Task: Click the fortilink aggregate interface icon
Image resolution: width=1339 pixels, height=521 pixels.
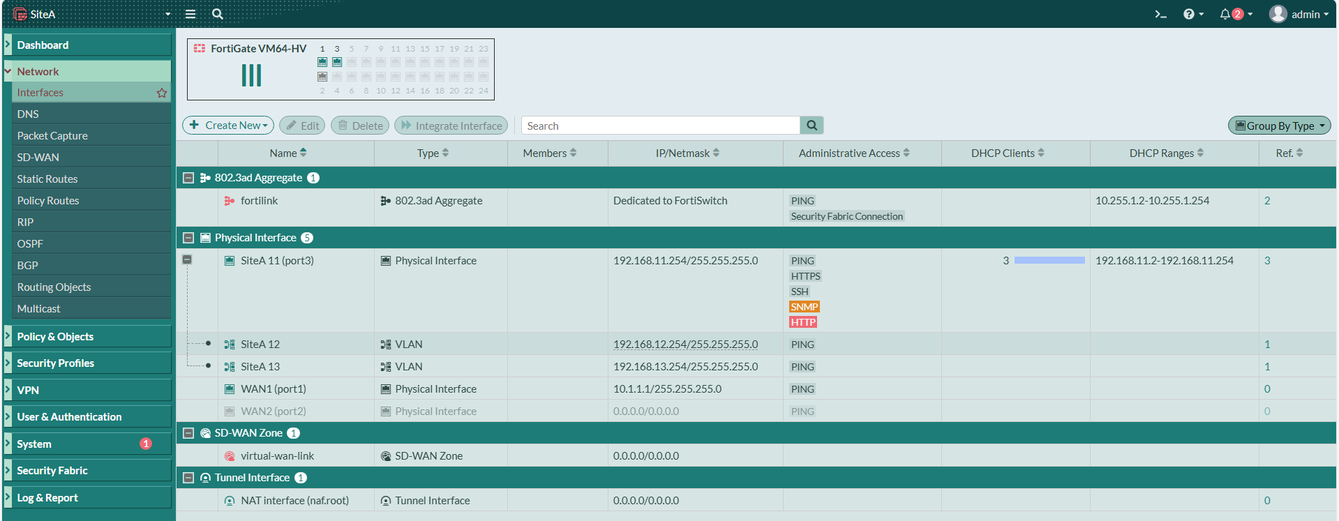Action: 229,201
